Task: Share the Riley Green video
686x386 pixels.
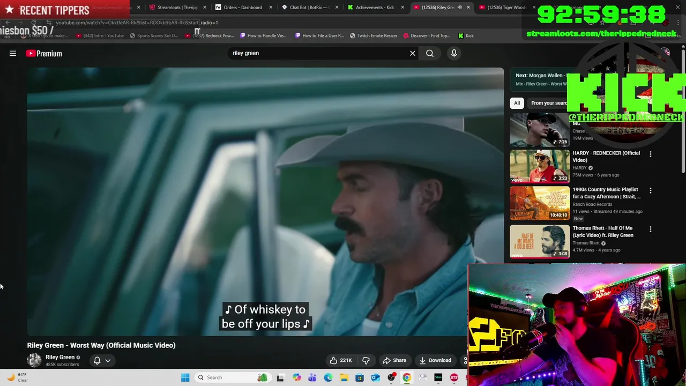Action: click(x=394, y=360)
